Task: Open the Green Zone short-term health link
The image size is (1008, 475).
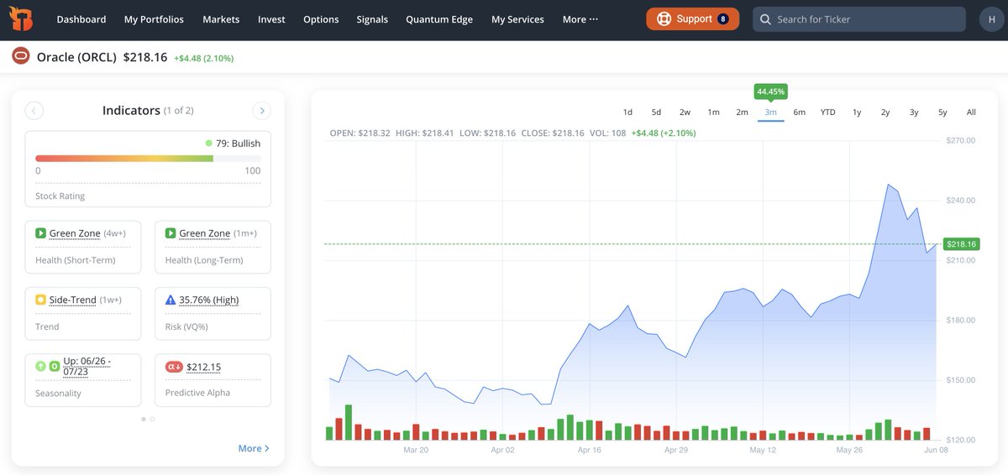Action: pos(75,233)
